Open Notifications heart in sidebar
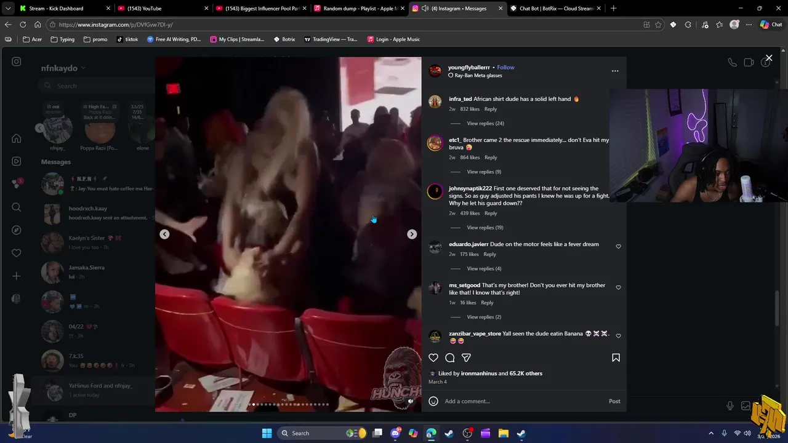Viewport: 788px width, 443px height. [x=17, y=253]
